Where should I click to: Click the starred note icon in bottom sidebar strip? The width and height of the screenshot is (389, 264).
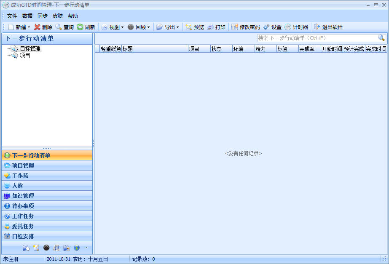36,248
